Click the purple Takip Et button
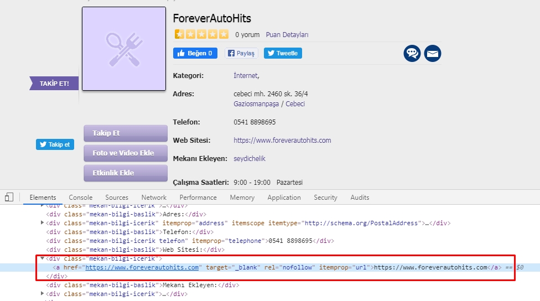 click(126, 133)
